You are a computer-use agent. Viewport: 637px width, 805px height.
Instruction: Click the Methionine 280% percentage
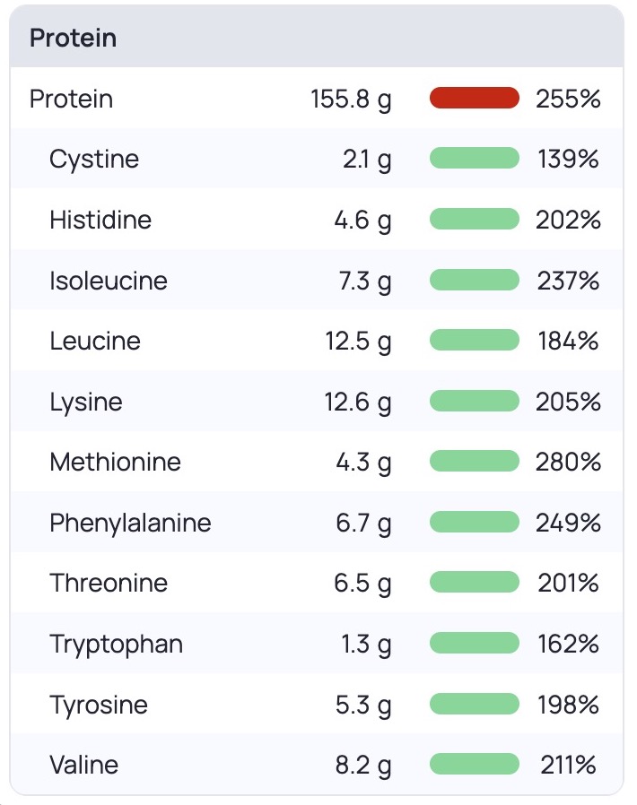click(x=568, y=463)
